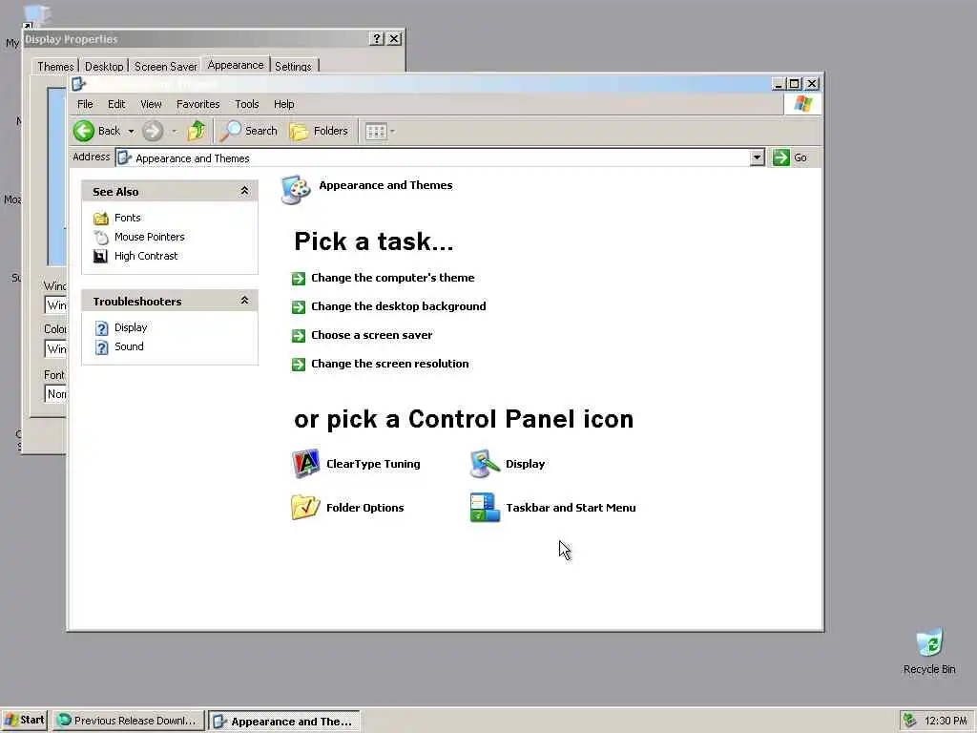Viewport: 977px width, 733px height.
Task: Open the Favorites menu
Action: click(197, 104)
